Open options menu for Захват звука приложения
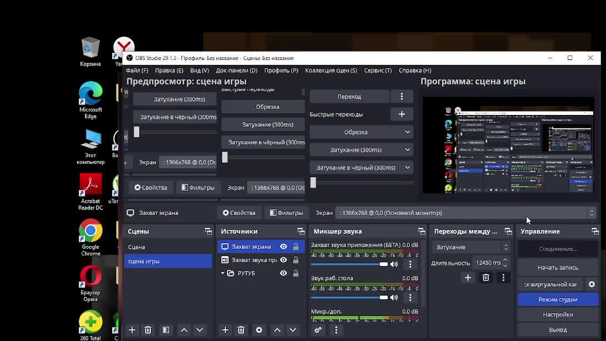This screenshot has width=606, height=341. tap(411, 264)
